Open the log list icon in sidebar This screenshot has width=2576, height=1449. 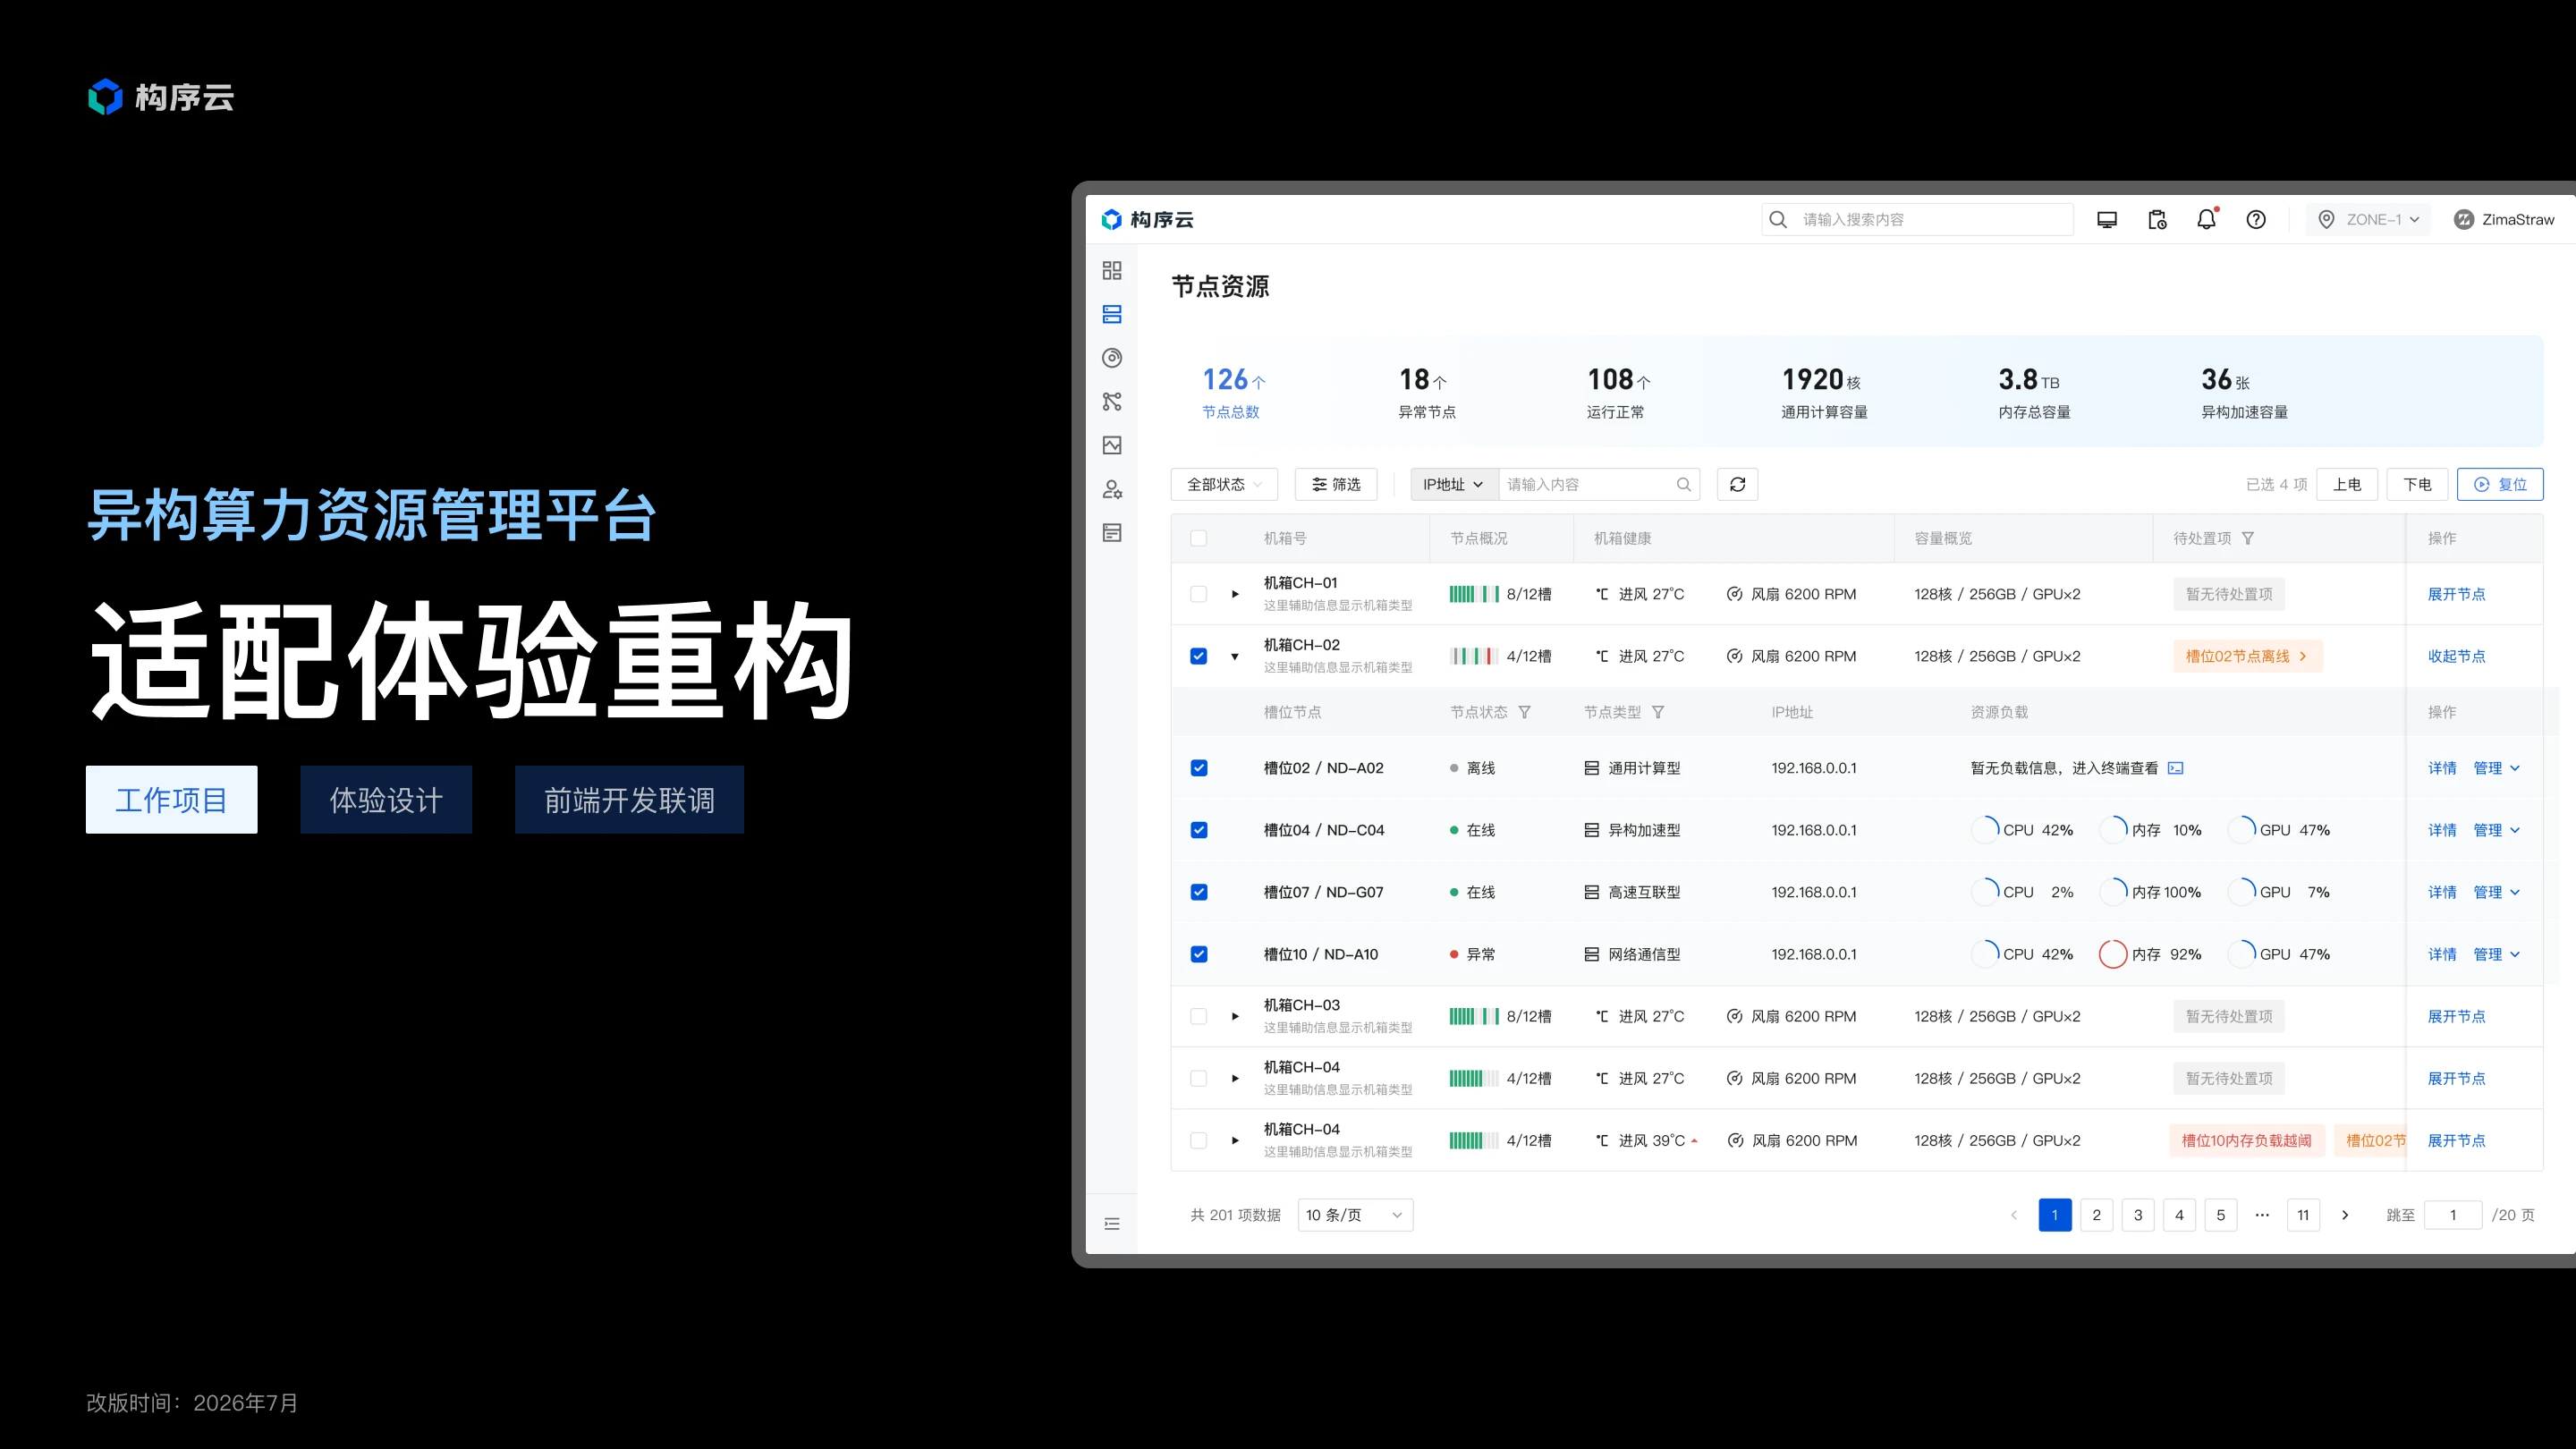[x=1112, y=533]
